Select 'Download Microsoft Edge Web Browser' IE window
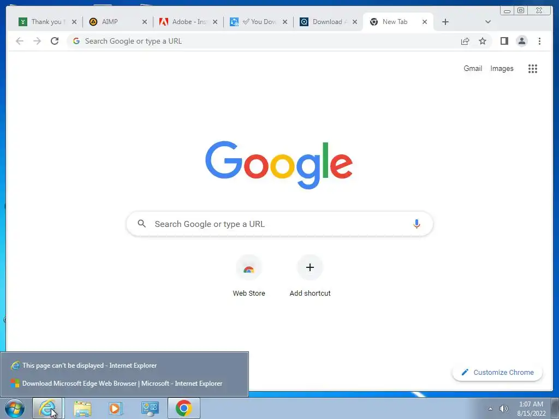The width and height of the screenshot is (559, 419). coord(124,384)
